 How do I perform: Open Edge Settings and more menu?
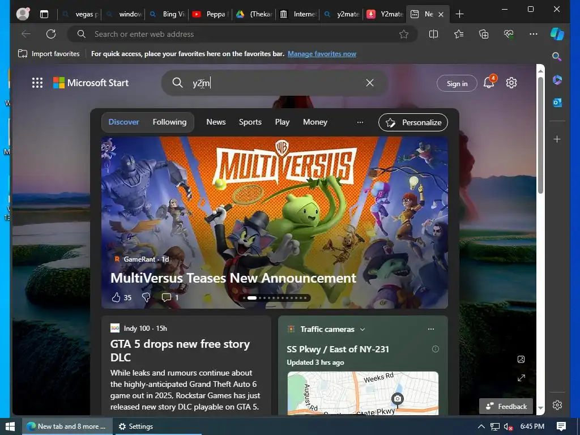534,34
